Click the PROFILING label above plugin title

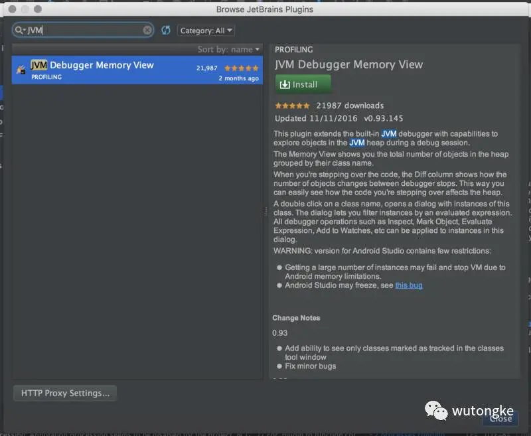tap(294, 49)
